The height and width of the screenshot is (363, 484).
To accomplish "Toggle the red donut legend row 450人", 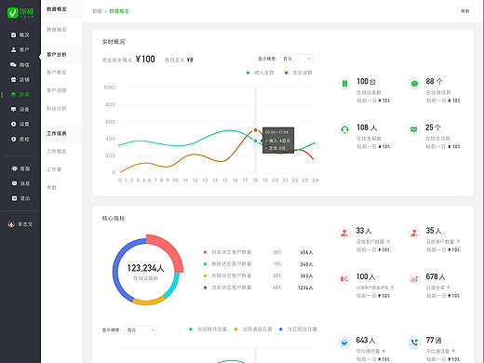I will click(x=258, y=252).
